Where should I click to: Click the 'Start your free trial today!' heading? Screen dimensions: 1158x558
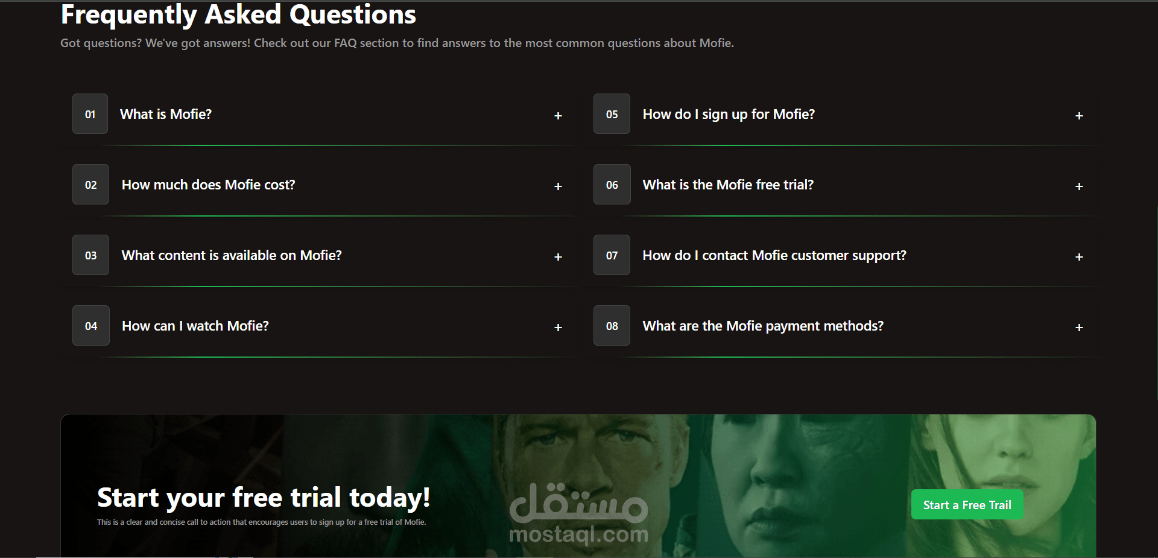[264, 498]
